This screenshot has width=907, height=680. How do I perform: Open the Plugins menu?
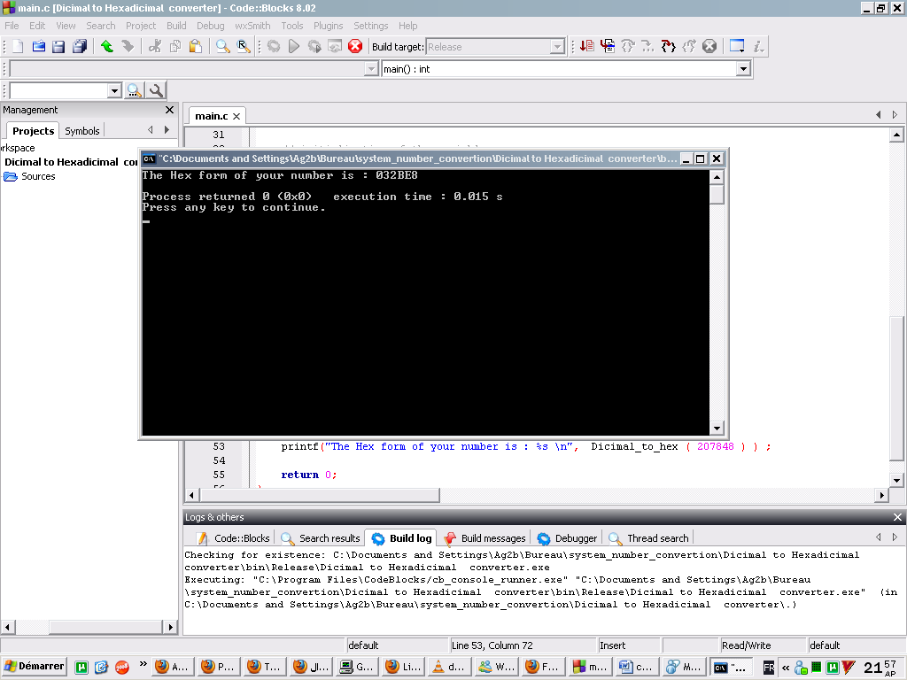click(328, 26)
